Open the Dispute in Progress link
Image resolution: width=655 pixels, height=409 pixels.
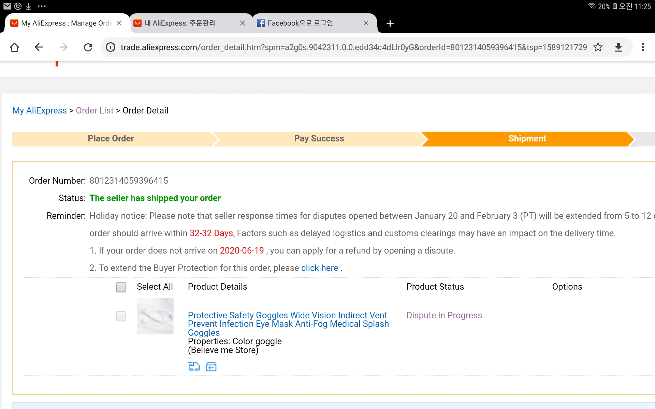(x=444, y=315)
